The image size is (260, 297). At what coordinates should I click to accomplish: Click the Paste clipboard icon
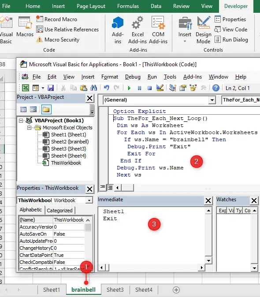pyautogui.click(x=83, y=88)
